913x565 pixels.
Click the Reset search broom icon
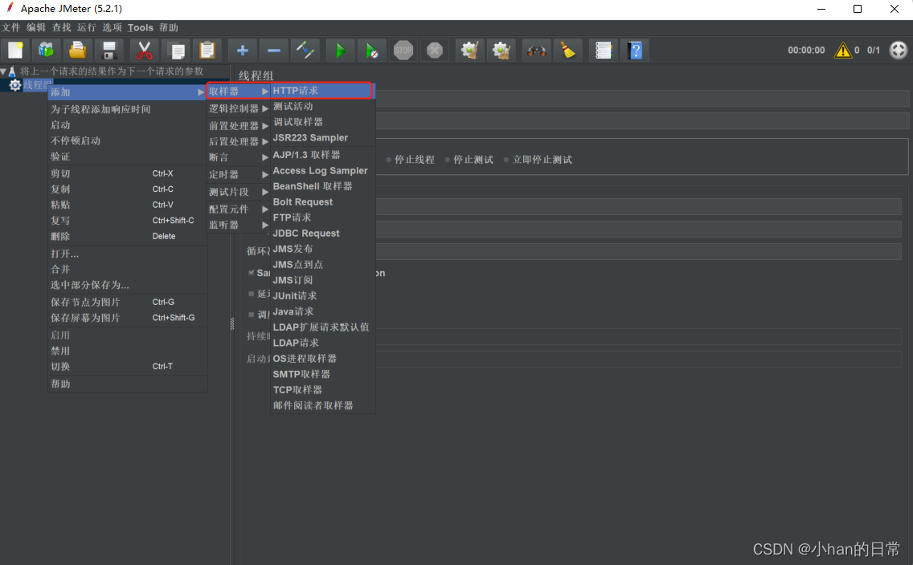567,51
